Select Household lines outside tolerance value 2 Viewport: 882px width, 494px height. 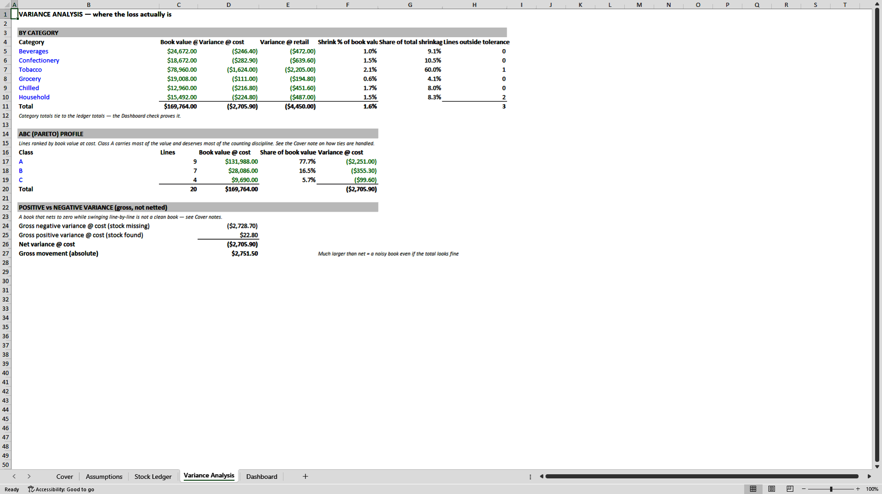coord(475,97)
